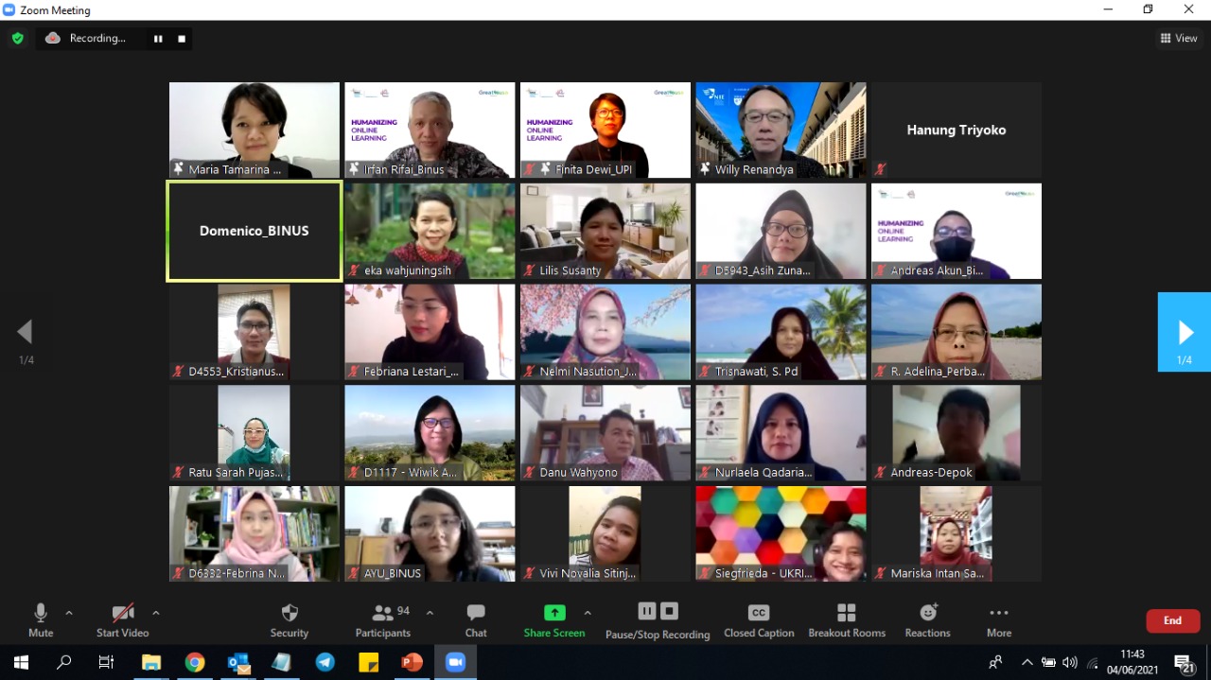This screenshot has width=1211, height=680.
Task: Pause recording from the top recording bar
Action: (x=158, y=39)
